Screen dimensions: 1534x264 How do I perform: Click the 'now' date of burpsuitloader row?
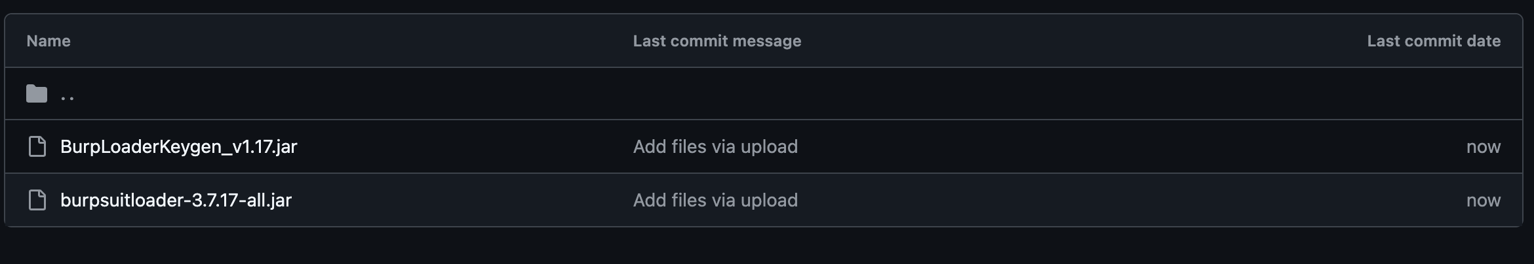1483,200
